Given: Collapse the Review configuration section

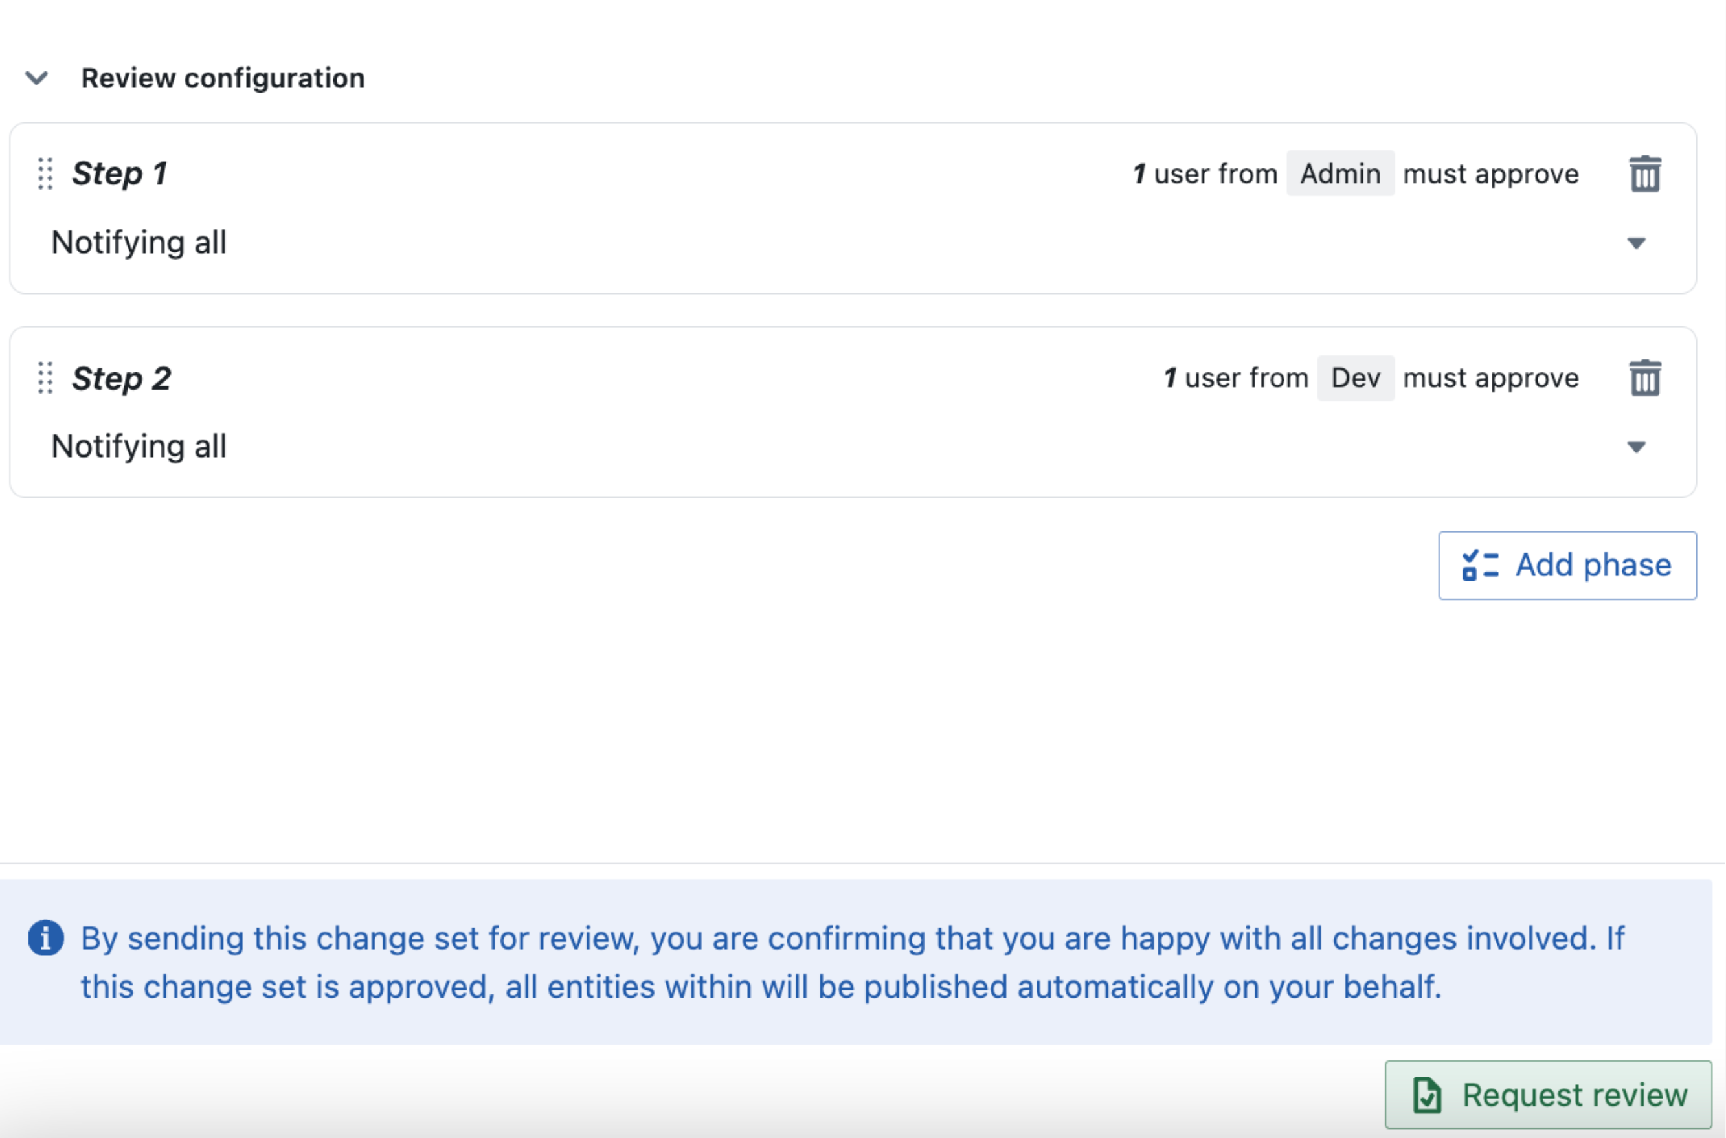Looking at the screenshot, I should [36, 78].
